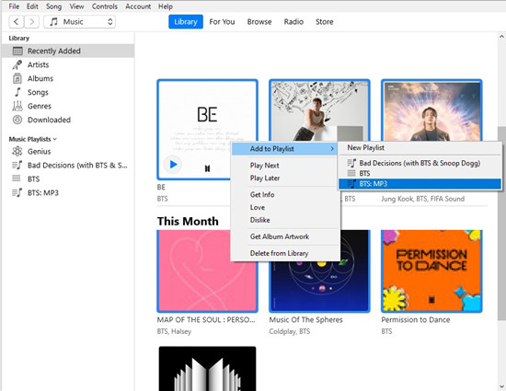
Task: Click the vertical scrollbar thumb
Action: point(501,223)
